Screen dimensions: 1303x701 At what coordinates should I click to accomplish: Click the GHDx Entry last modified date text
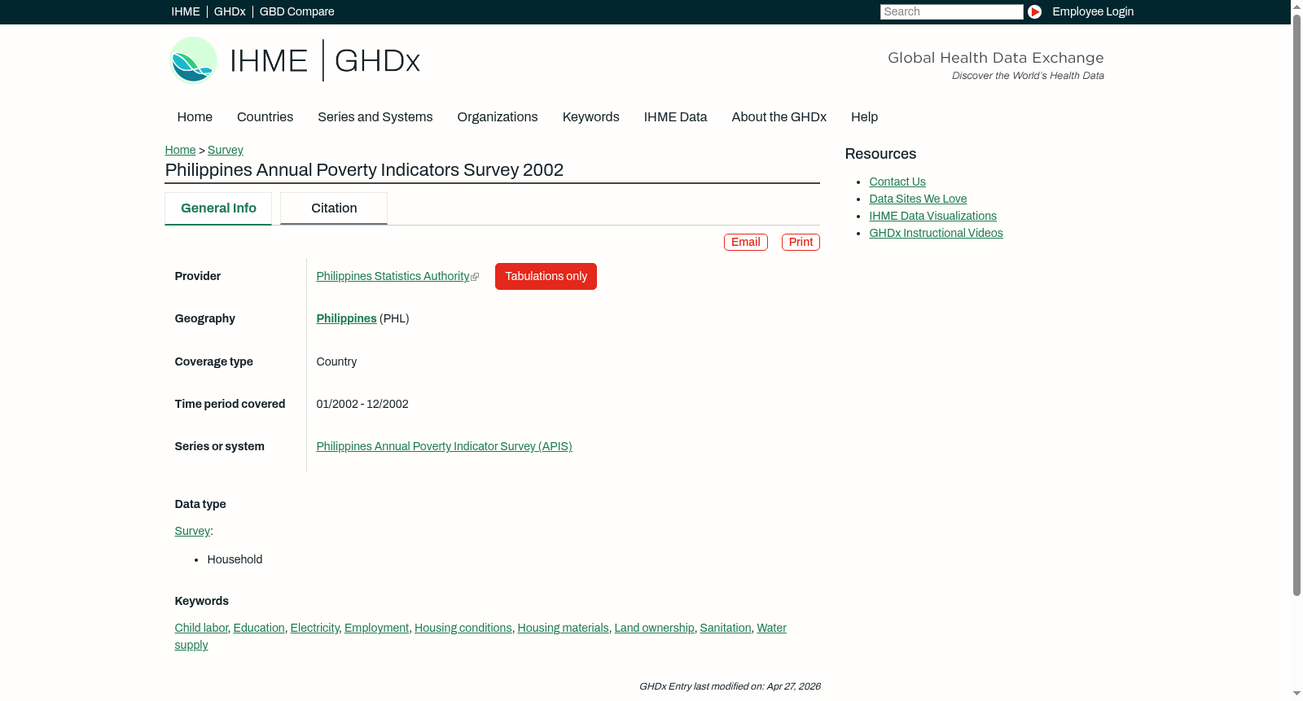730,686
